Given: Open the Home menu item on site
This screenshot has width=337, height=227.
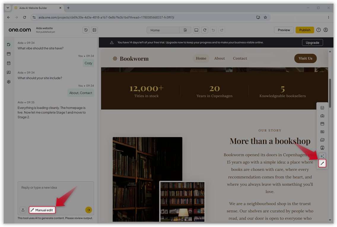Looking at the screenshot, I should pos(201,58).
